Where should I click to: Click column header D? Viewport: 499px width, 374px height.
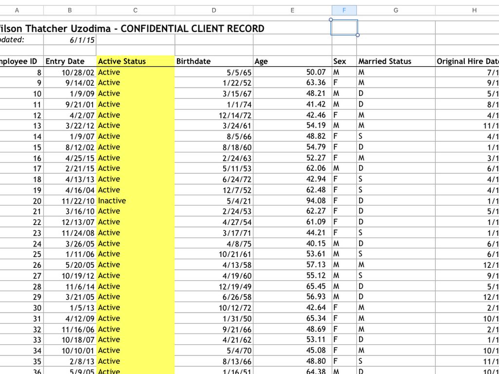click(214, 10)
